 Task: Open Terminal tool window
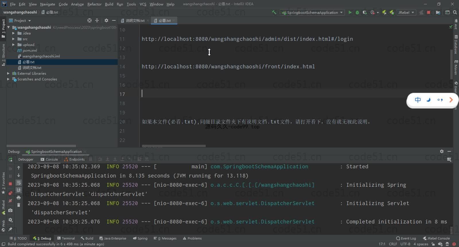66,238
